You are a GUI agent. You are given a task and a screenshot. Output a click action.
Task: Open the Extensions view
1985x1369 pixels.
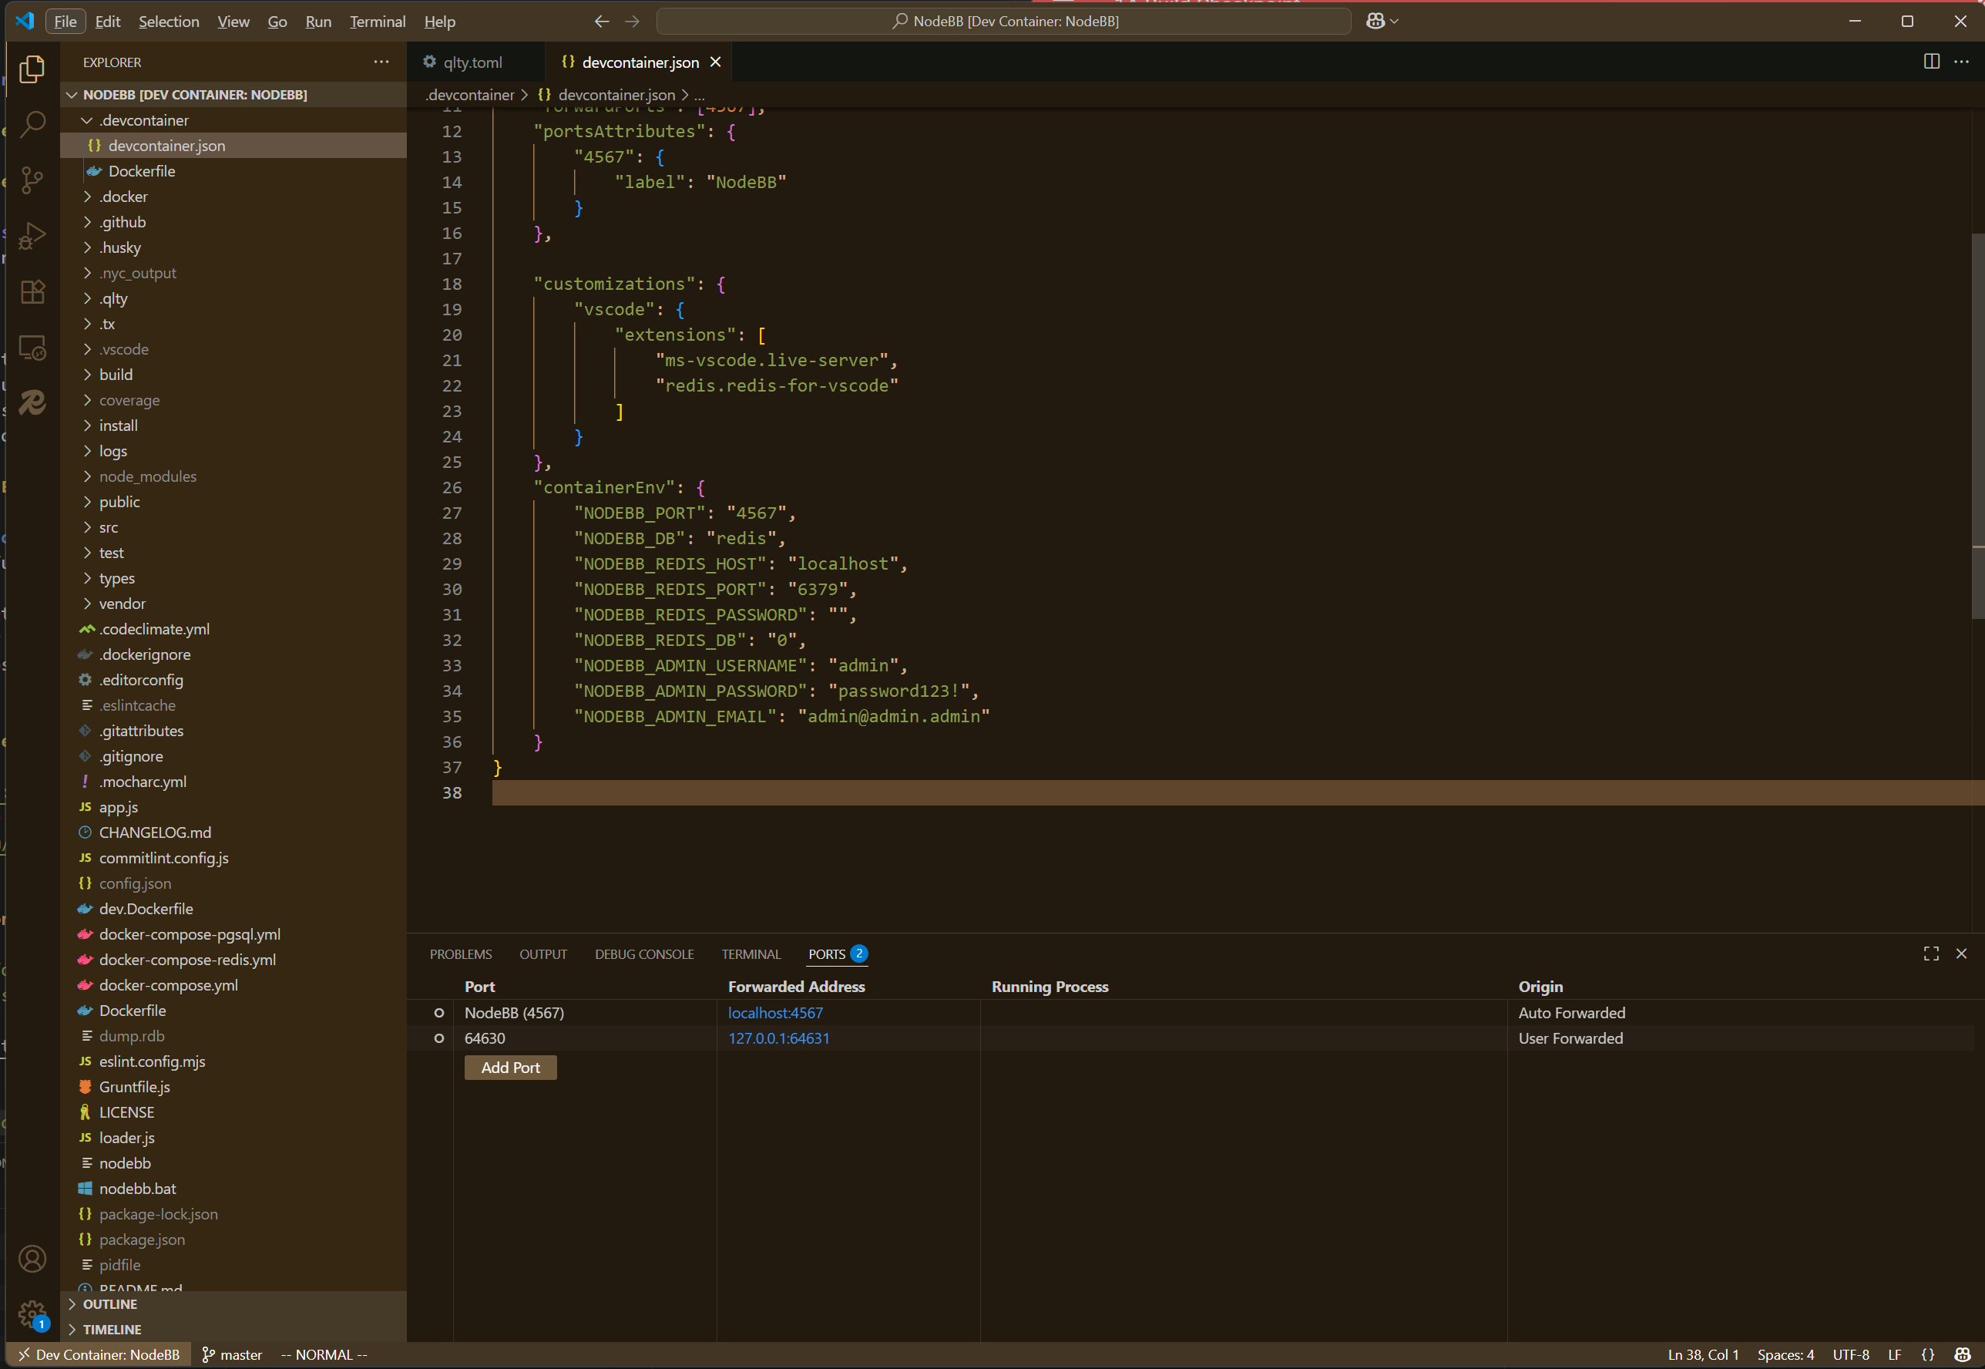point(32,291)
